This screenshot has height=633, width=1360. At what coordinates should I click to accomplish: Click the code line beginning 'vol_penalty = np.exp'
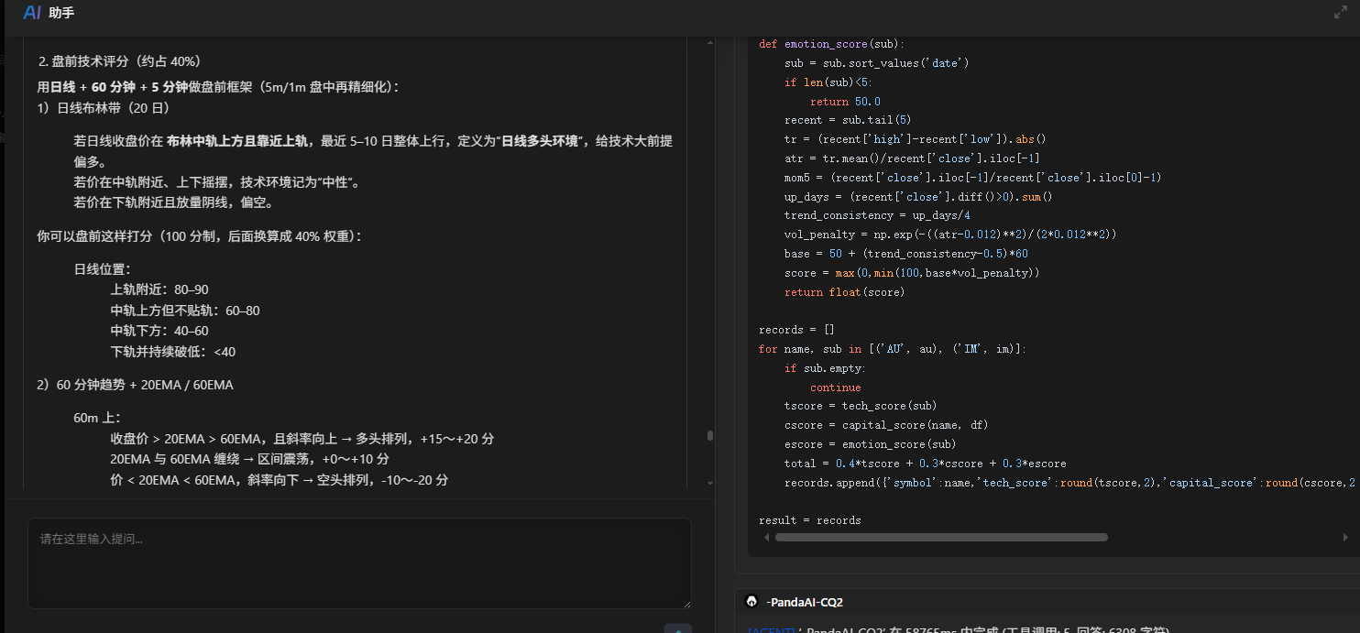pyautogui.click(x=950, y=235)
